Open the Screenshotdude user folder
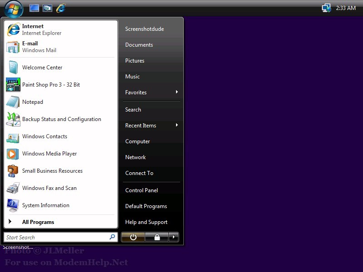The height and width of the screenshot is (272, 363). pyautogui.click(x=144, y=29)
